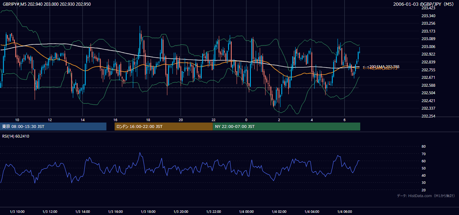Screen dimensions: 459x215
Task: Click price axis label 203.173
Action: coord(428,31)
